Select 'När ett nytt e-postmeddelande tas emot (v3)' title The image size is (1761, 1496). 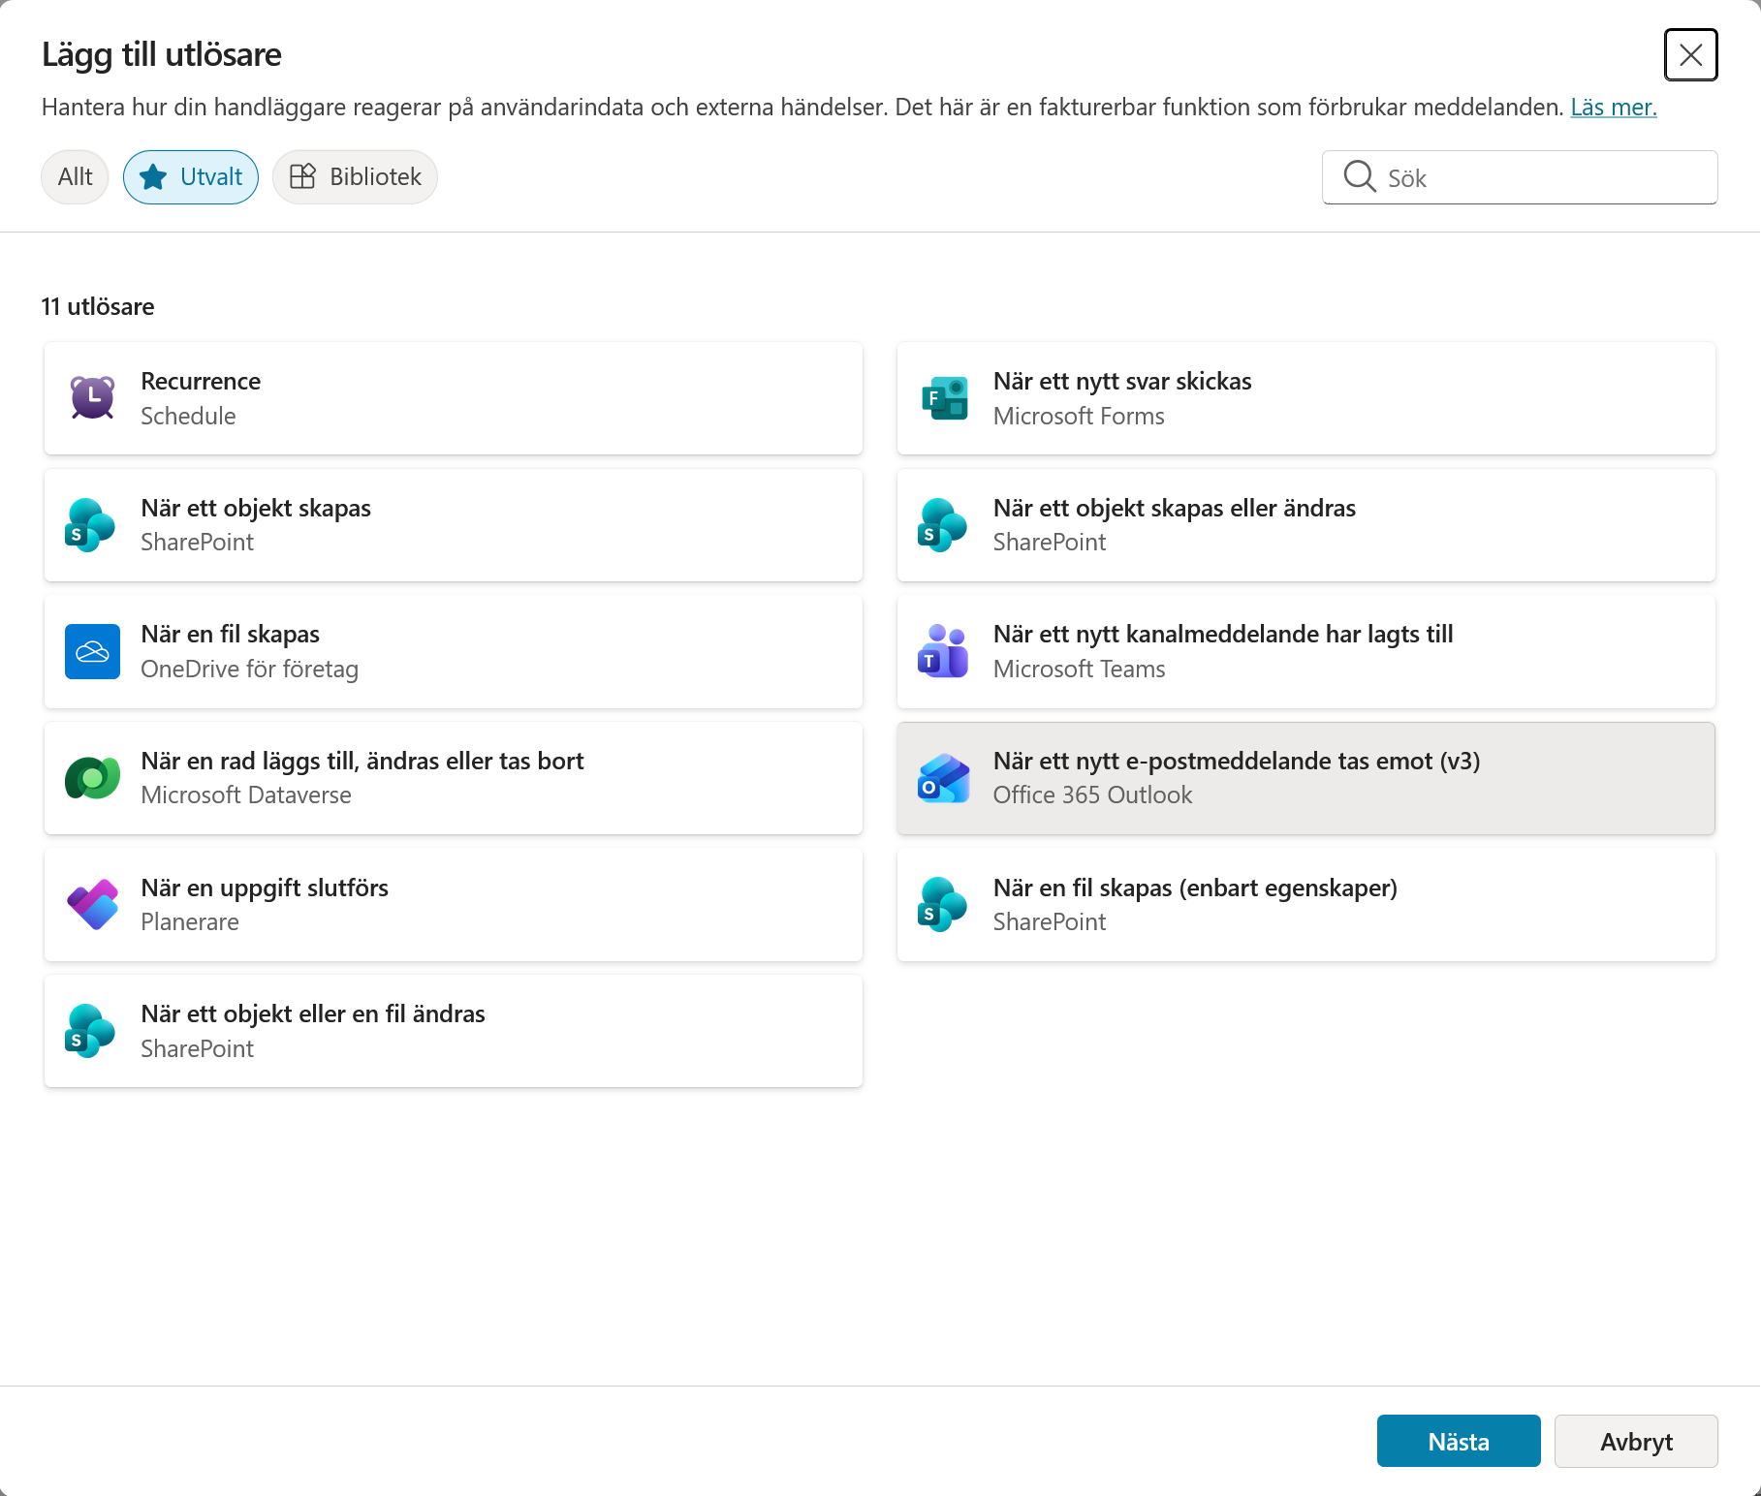click(1237, 761)
